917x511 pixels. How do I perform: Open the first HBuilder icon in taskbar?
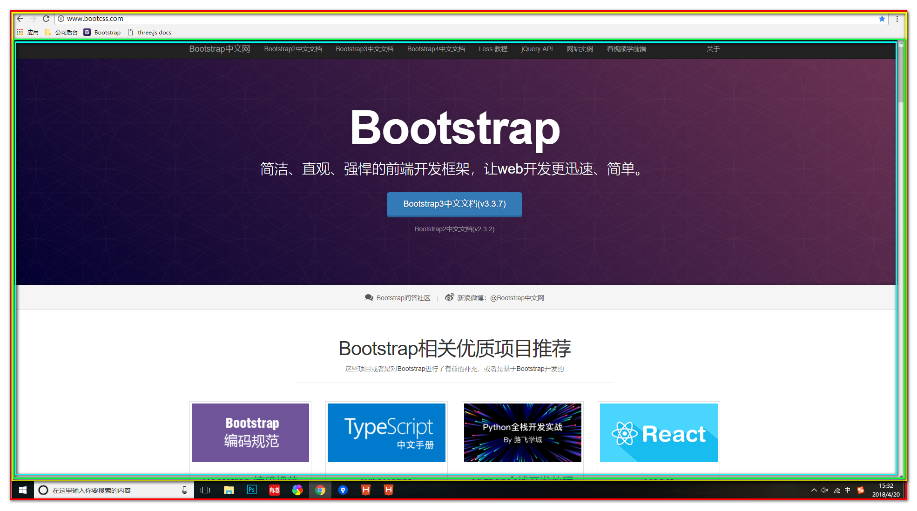click(x=366, y=490)
